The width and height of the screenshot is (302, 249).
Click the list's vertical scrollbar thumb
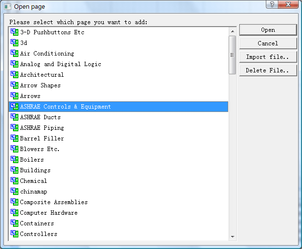[x=233, y=55]
